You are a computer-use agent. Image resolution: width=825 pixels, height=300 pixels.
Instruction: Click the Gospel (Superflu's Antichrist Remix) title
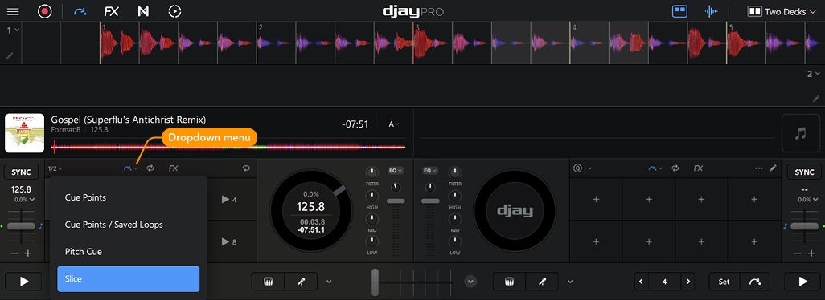129,120
